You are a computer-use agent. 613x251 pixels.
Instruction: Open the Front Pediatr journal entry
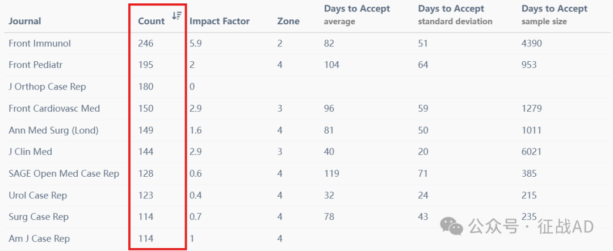[36, 65]
